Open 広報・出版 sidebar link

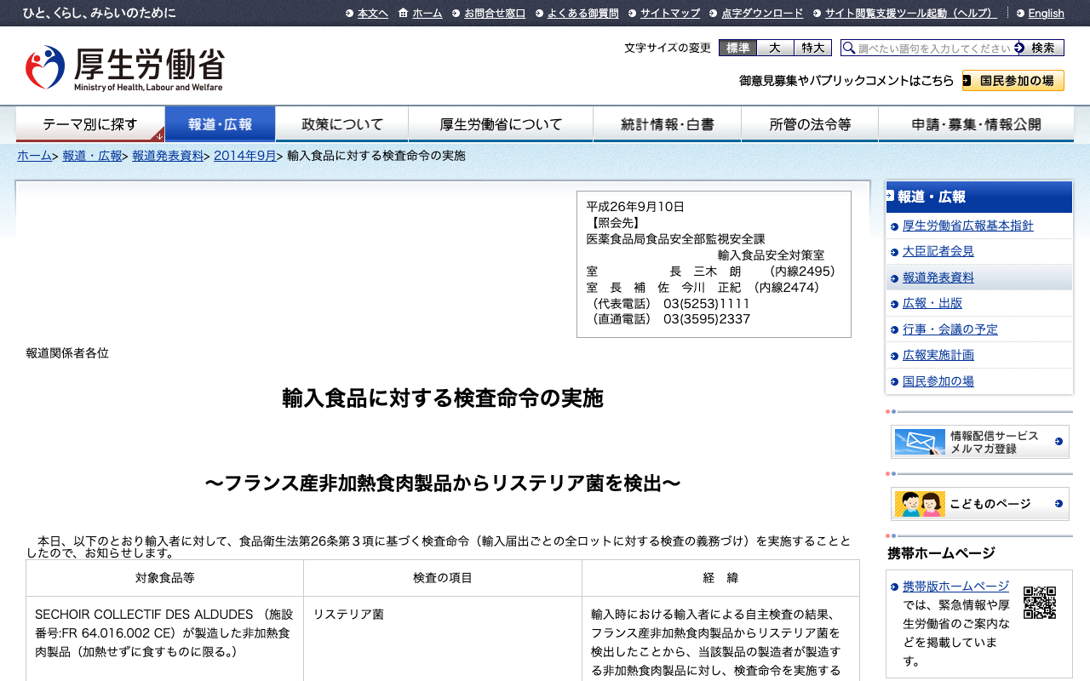coord(932,303)
